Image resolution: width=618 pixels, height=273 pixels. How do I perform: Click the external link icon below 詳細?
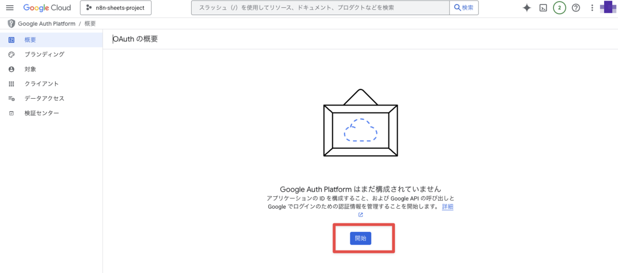click(360, 215)
